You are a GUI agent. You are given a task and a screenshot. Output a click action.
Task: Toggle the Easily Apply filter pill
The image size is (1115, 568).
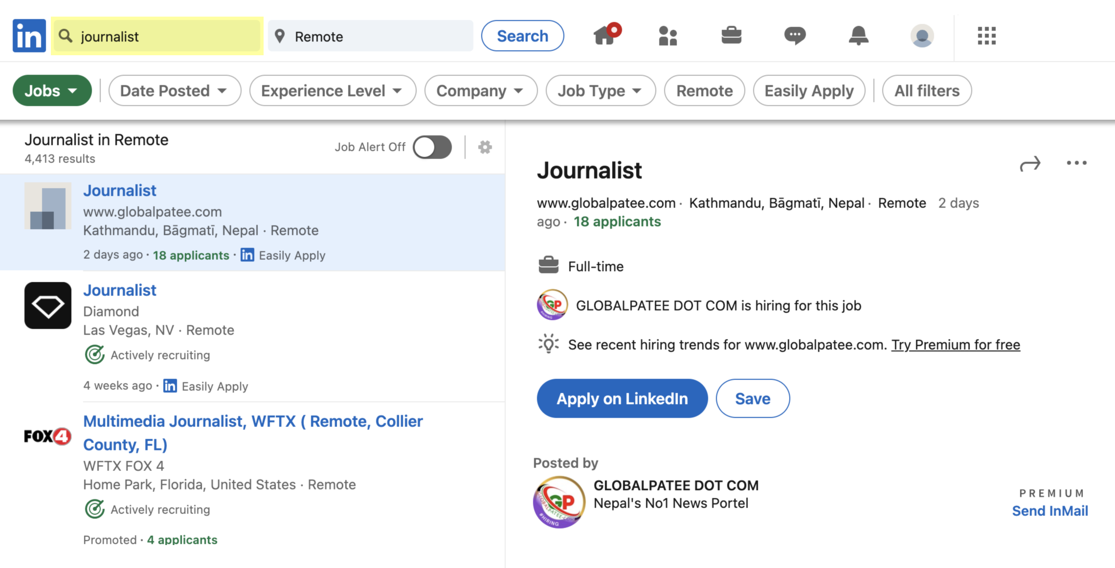coord(809,90)
